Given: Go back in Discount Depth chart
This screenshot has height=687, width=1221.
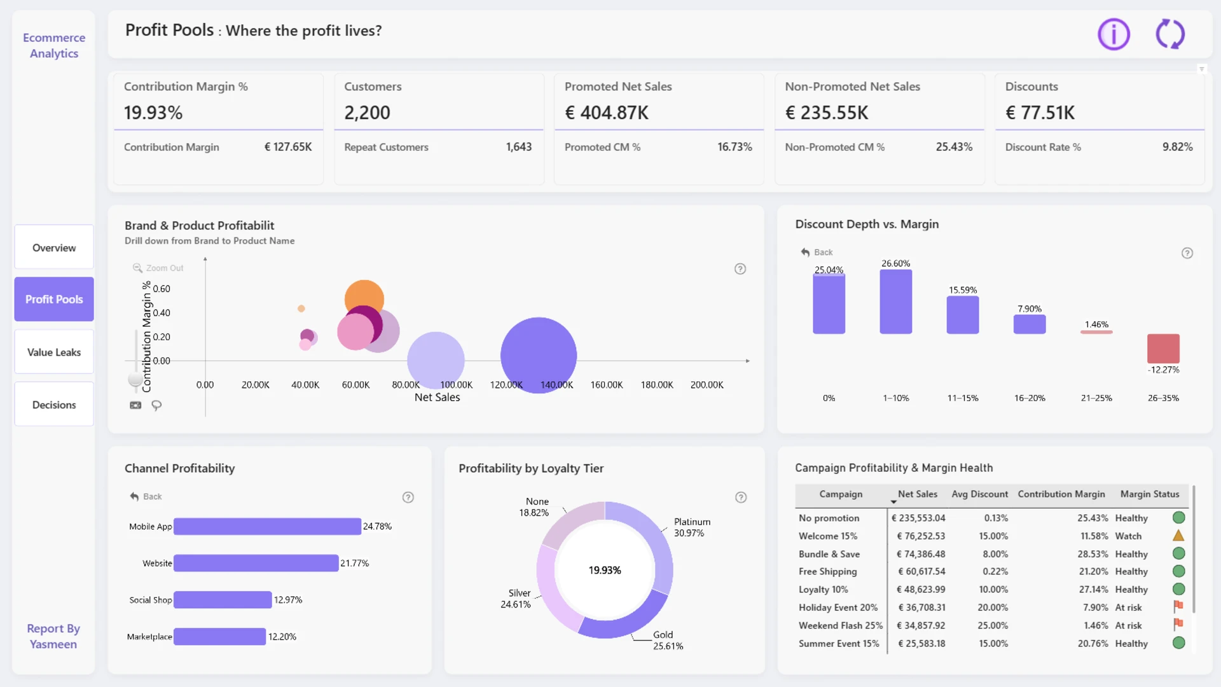Looking at the screenshot, I should point(817,253).
